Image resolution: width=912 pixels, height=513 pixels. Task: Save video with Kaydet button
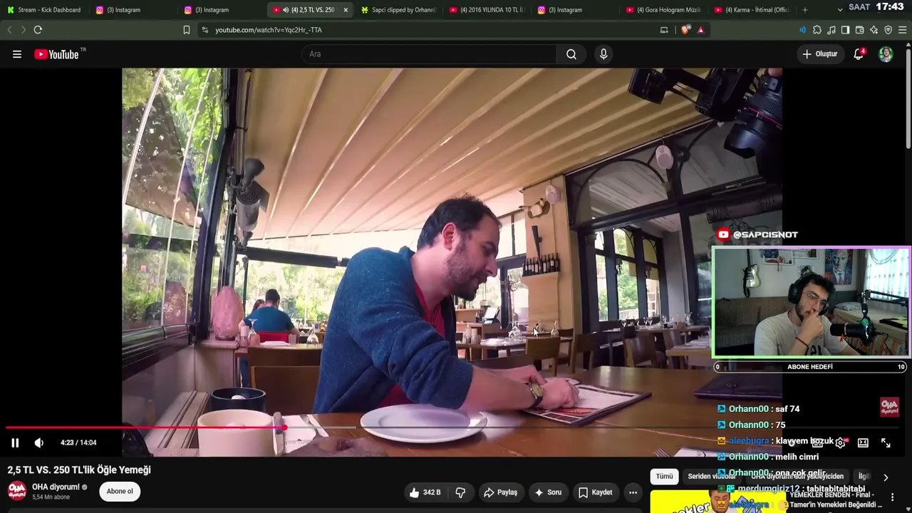click(595, 492)
